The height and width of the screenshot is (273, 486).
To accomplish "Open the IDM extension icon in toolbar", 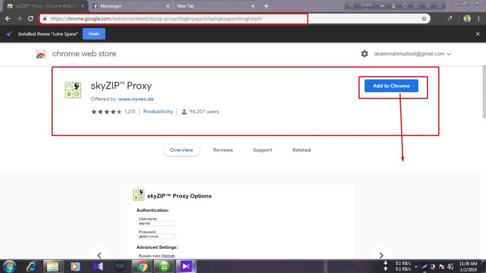I will click(450, 19).
